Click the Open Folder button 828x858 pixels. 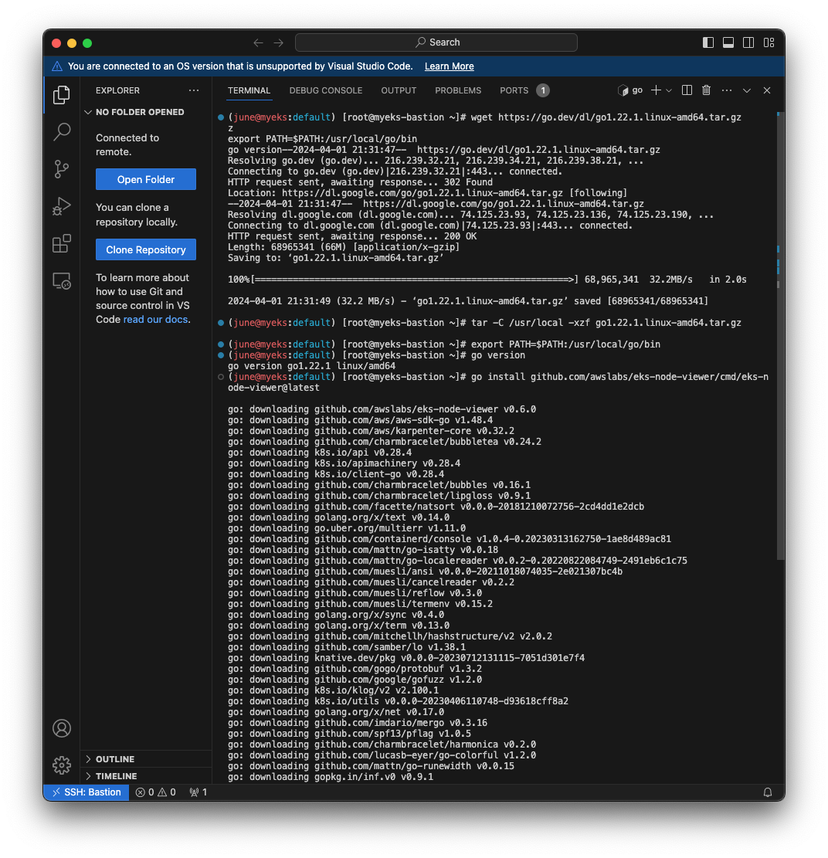145,179
